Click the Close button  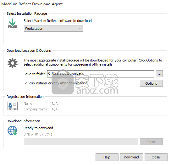pyautogui.click(x=156, y=157)
